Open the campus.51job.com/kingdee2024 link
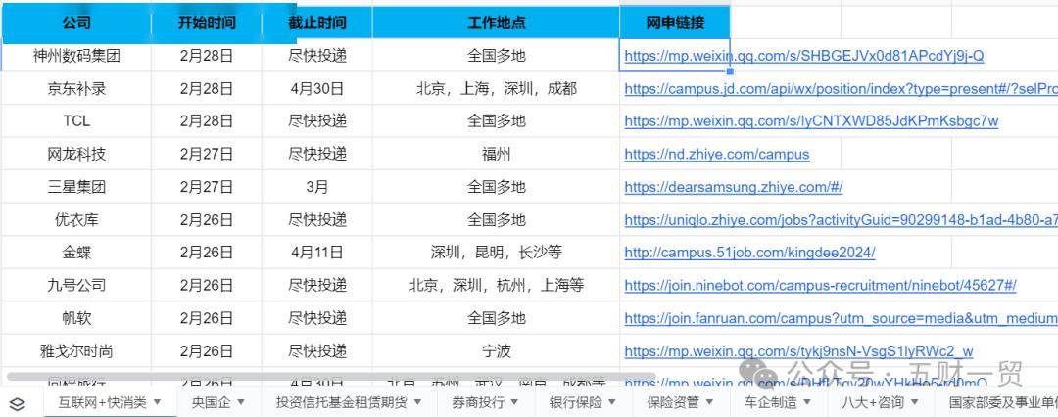Screen dimensions: 1058x417 [x=749, y=253]
